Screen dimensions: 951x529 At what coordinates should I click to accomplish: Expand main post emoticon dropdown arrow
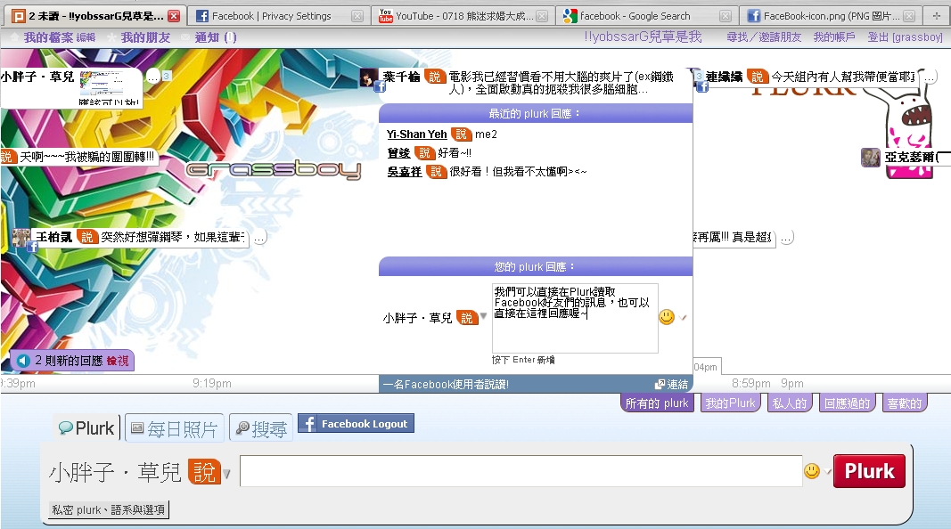coord(827,471)
